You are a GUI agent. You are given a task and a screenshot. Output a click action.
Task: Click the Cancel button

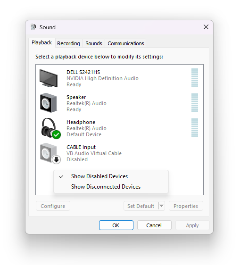coord(154,225)
